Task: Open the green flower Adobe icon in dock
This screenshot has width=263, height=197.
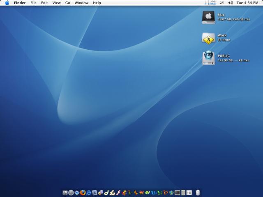Action: coord(148,192)
